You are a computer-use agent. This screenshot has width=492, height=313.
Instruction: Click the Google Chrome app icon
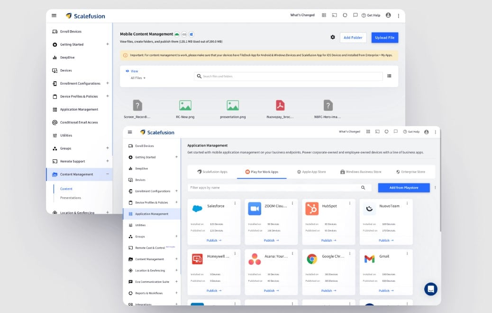pos(312,259)
